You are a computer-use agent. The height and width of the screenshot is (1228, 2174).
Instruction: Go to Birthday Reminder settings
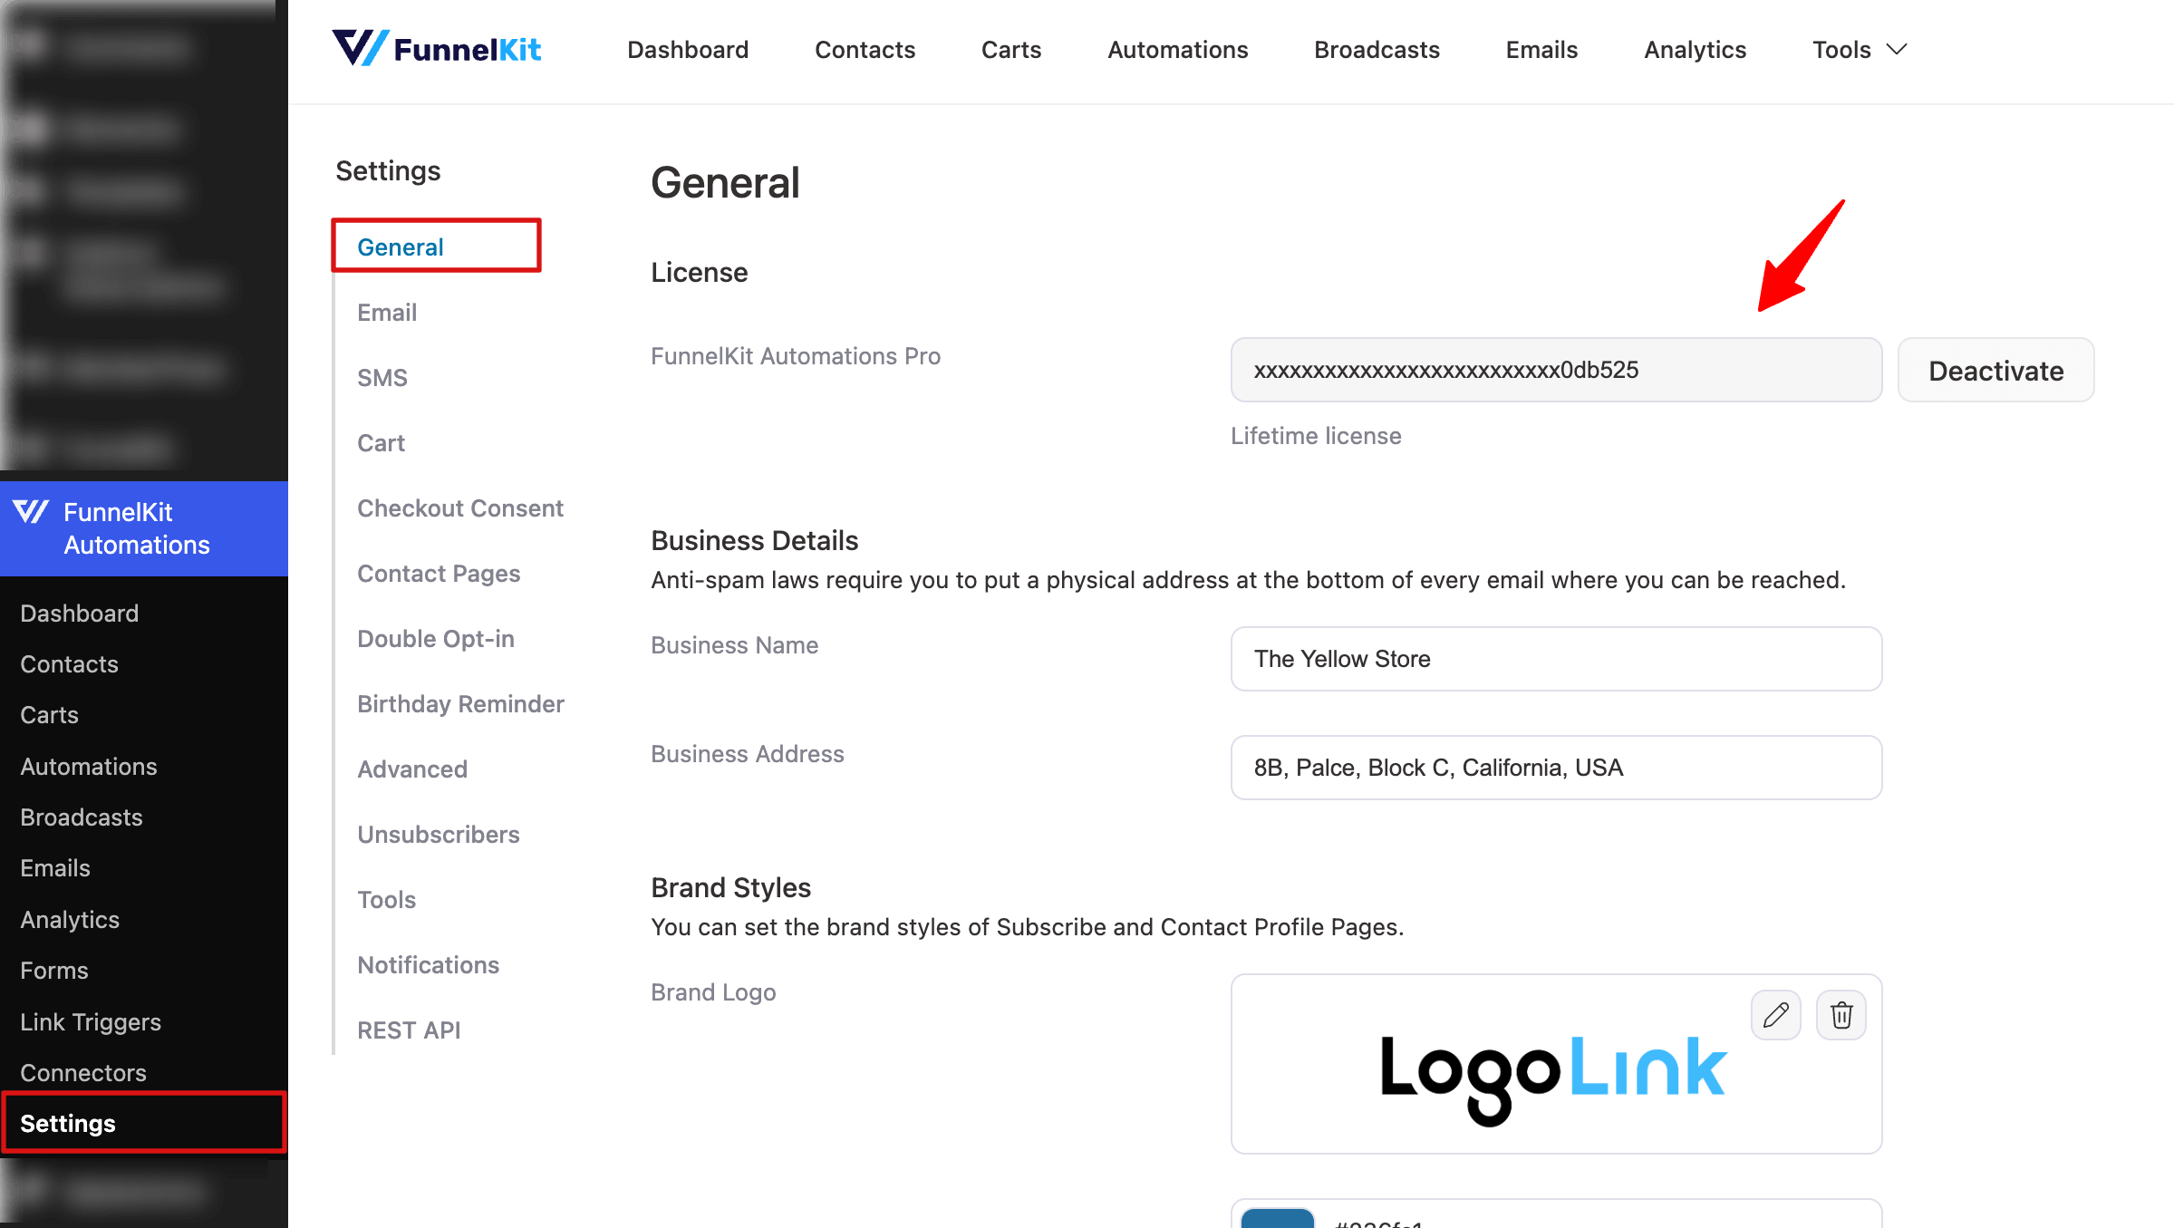coord(460,703)
